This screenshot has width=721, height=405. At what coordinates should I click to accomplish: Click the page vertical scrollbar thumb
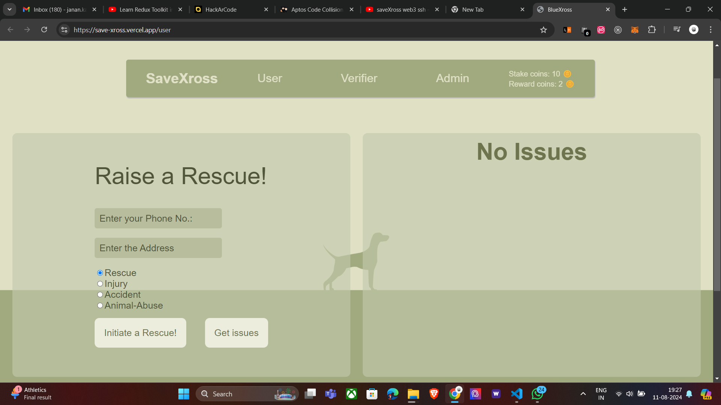pyautogui.click(x=717, y=184)
